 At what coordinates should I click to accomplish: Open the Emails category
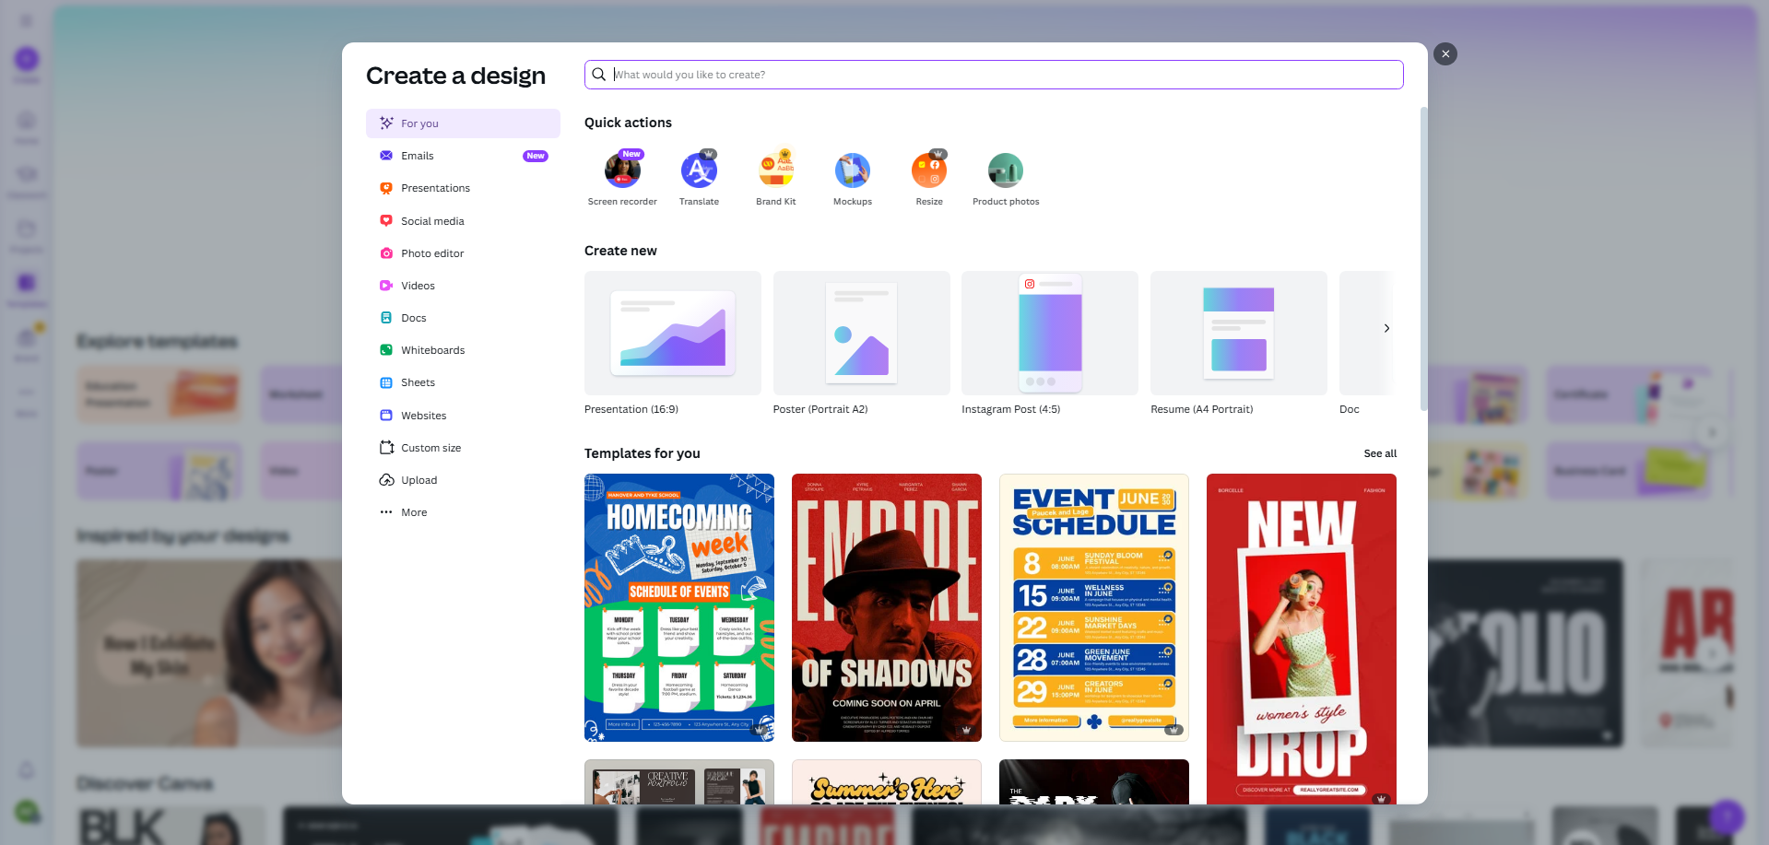pyautogui.click(x=463, y=156)
